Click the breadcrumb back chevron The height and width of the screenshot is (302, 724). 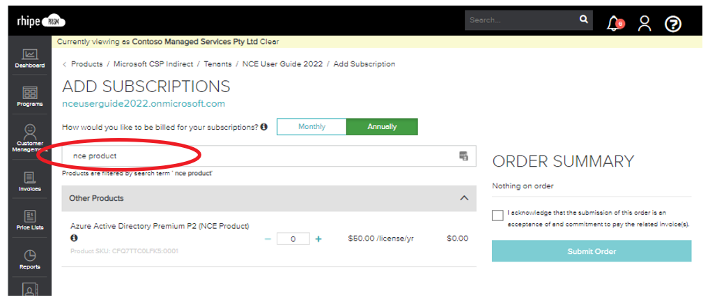[x=65, y=64]
